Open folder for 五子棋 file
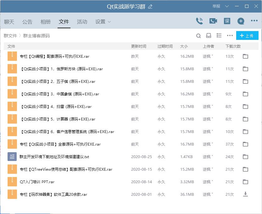The image size is (262, 214). (245, 81)
